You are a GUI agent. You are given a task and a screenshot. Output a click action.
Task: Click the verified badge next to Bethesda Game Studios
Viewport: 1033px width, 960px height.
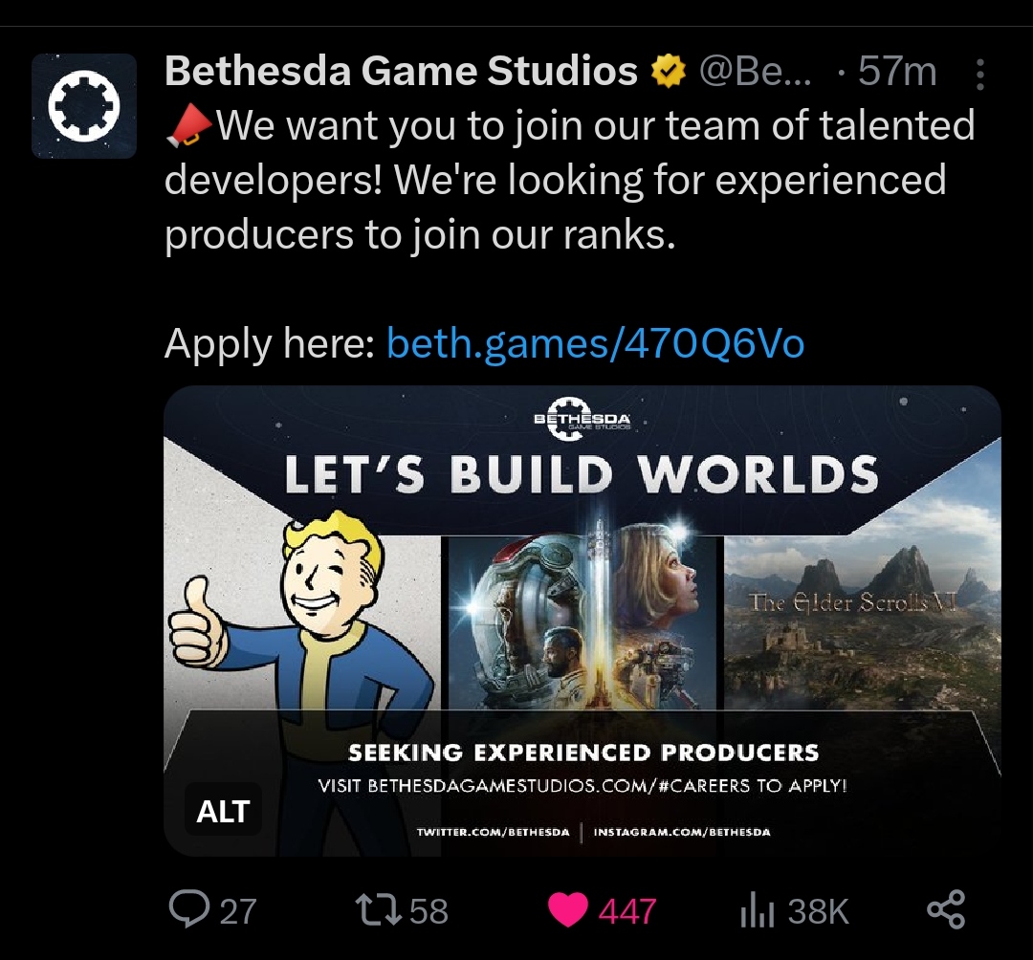click(x=669, y=71)
